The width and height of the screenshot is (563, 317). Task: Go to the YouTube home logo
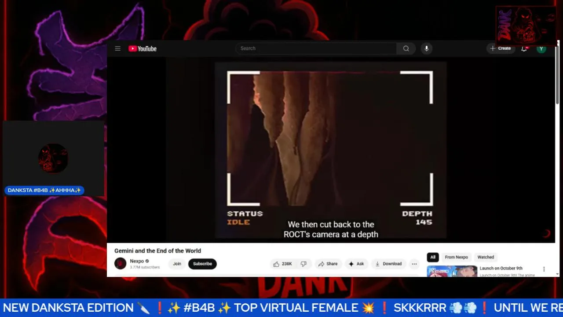pos(143,48)
